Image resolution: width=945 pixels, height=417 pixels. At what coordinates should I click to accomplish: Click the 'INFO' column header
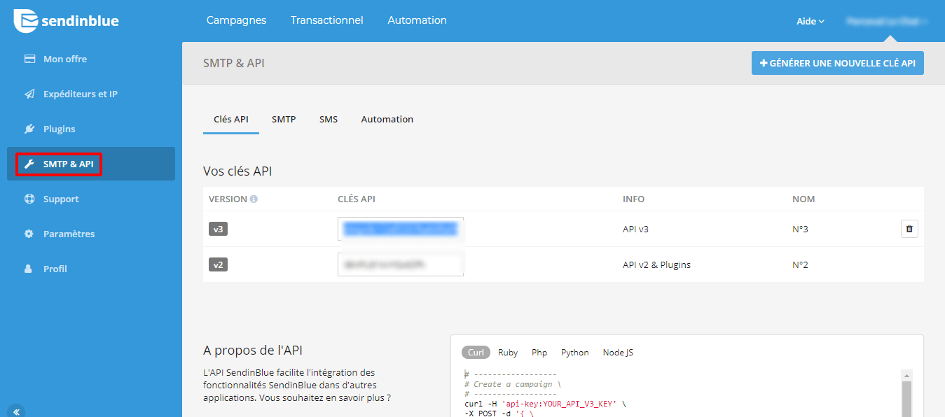point(633,199)
